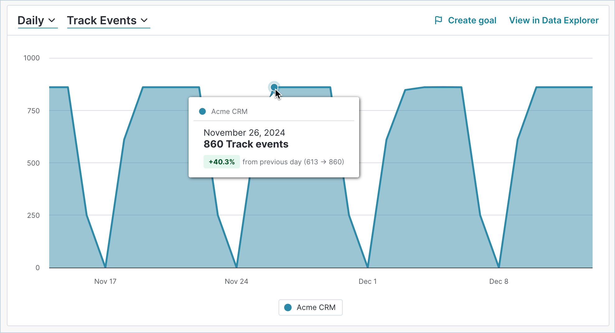Expand the chevron beside Track Events
The height and width of the screenshot is (333, 615).
(144, 21)
